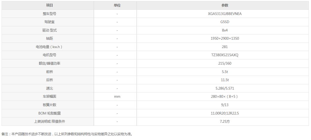Click the 前桥 row label
This screenshot has height=140, width=311.
pos(49,72)
